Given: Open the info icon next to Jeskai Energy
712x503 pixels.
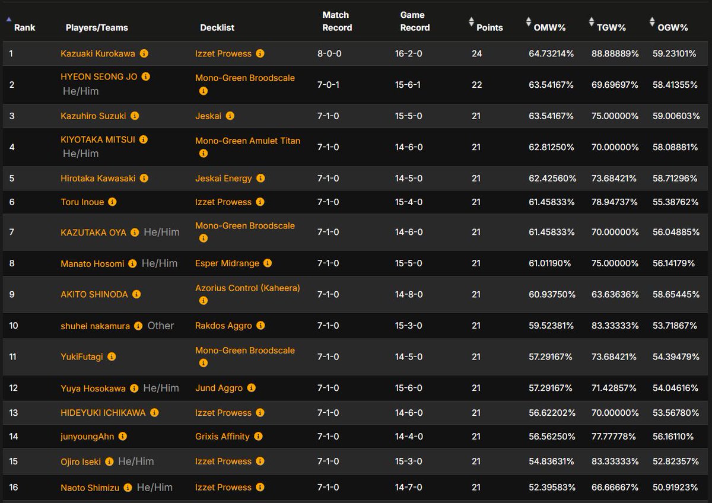Looking at the screenshot, I should coord(260,178).
